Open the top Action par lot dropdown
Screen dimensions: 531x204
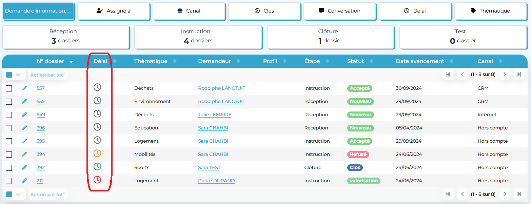47,75
